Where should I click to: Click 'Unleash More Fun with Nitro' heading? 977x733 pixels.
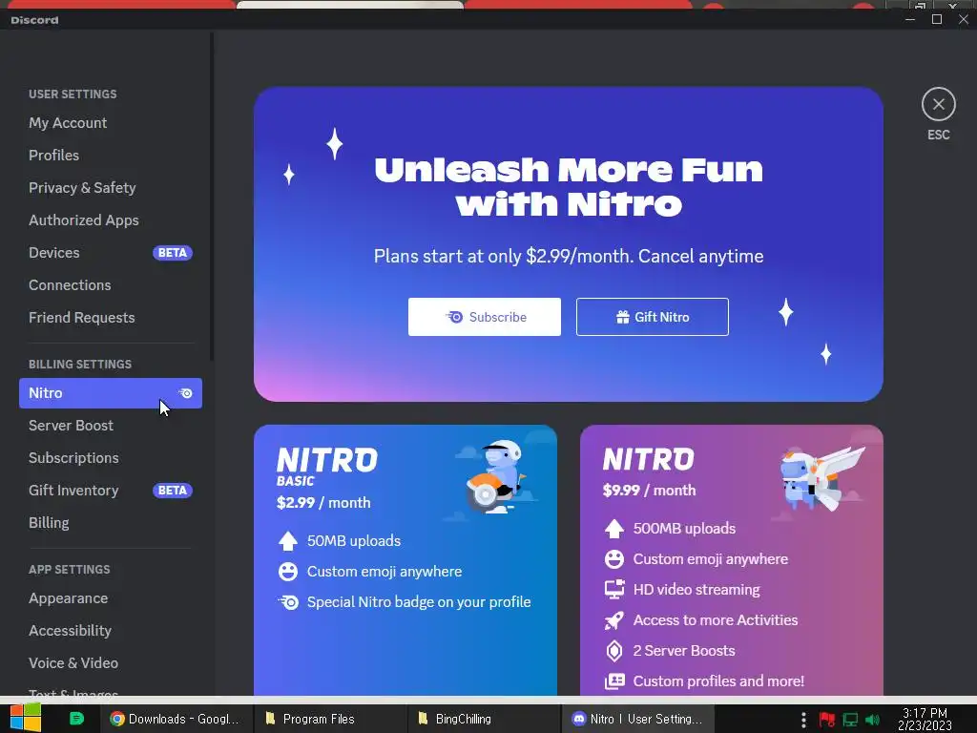(569, 187)
